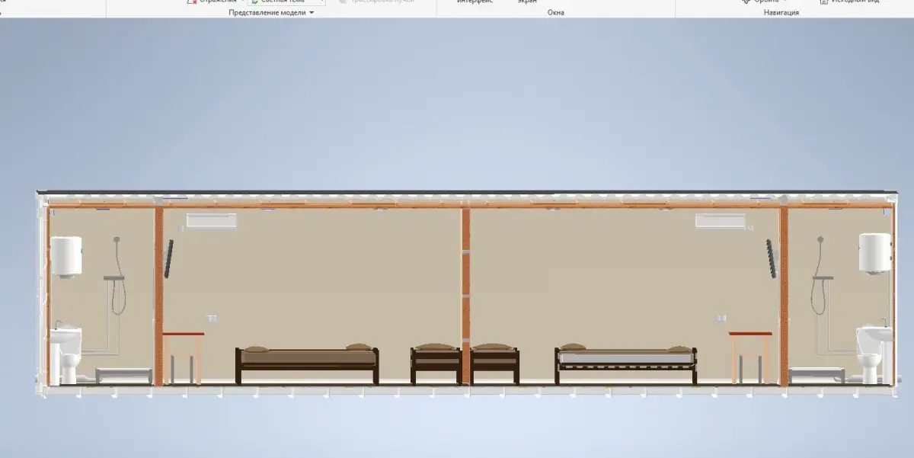Viewport: 914px width, 458px height.
Task: Select the central partition wall between rooms
Action: (x=465, y=296)
